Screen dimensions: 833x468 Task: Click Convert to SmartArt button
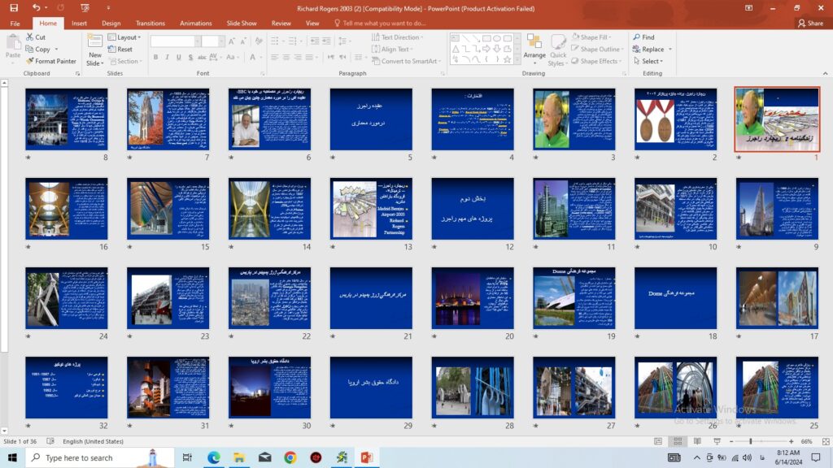coord(407,61)
